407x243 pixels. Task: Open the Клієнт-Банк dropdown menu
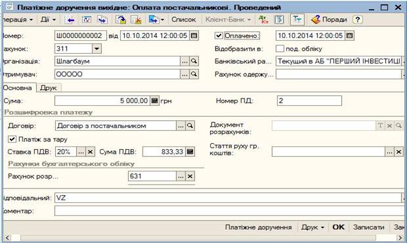tap(228, 20)
